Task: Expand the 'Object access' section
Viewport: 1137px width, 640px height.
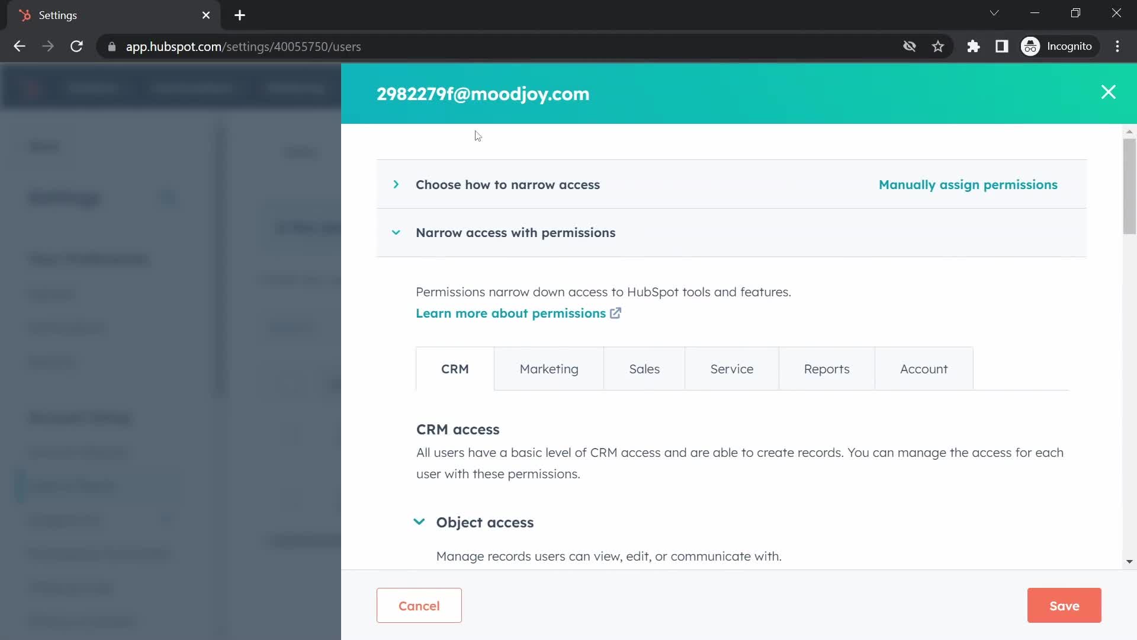Action: click(x=419, y=522)
